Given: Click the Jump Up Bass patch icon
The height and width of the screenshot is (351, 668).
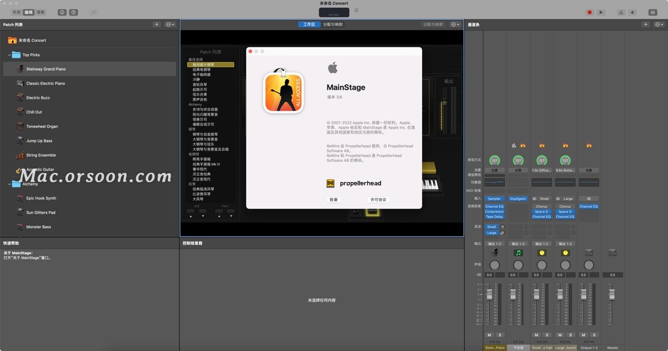Looking at the screenshot, I should click(x=20, y=141).
